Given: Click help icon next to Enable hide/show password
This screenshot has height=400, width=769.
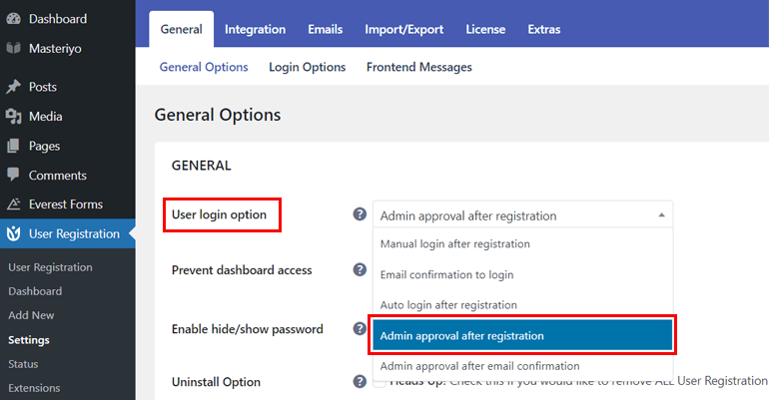Looking at the screenshot, I should pyautogui.click(x=360, y=328).
